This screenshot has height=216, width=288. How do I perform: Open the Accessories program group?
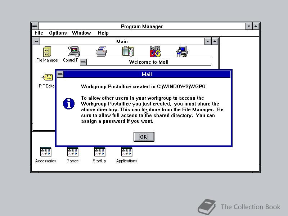46,152
